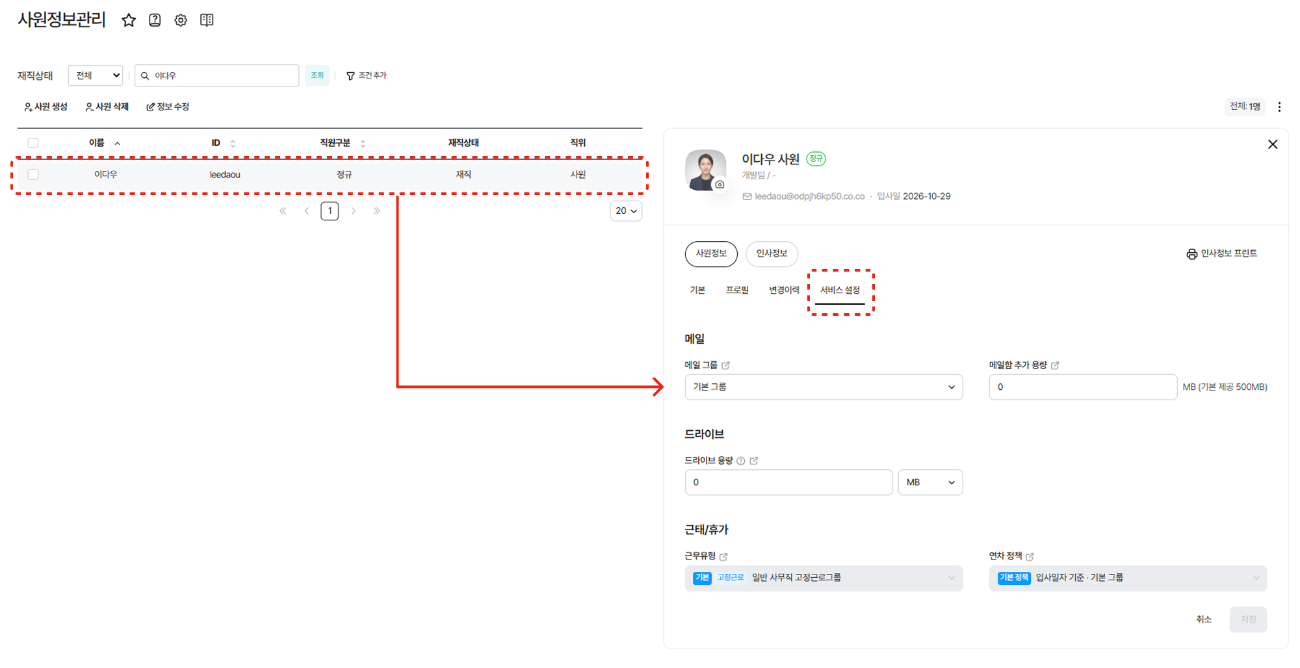Switch to the 프로필 tab
1300x668 pixels.
(x=737, y=290)
